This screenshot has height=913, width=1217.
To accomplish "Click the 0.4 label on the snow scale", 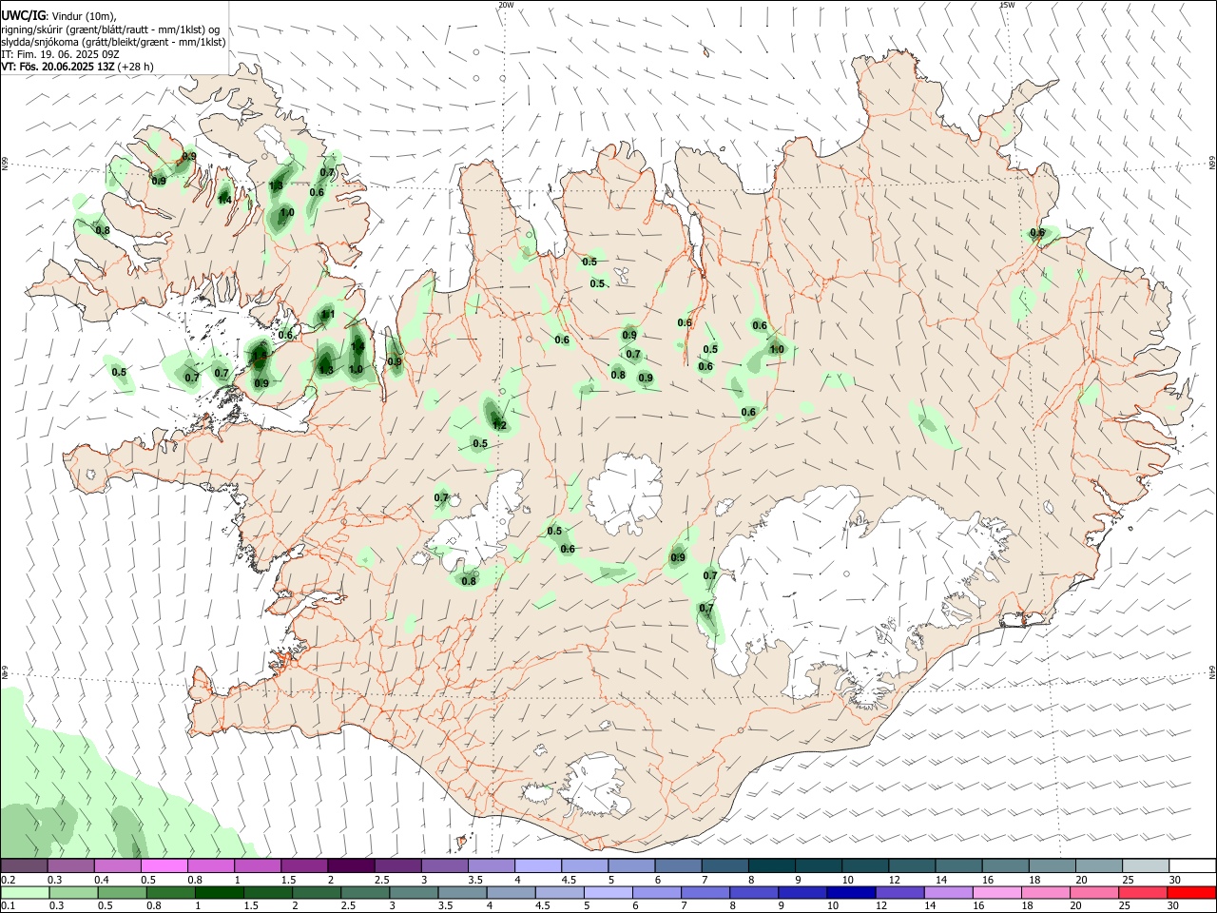I will pyautogui.click(x=102, y=880).
